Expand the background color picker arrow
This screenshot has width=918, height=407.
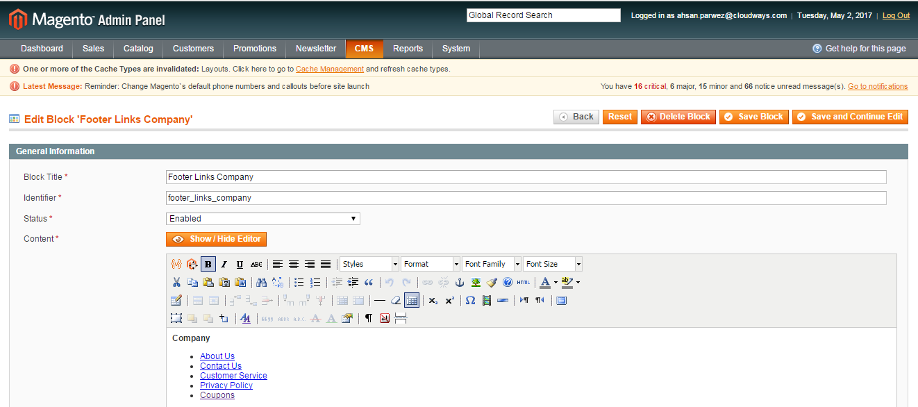[578, 282]
